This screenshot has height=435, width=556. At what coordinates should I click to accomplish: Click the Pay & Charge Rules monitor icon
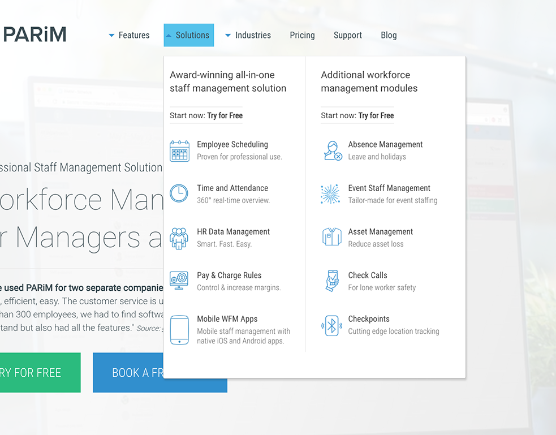[x=179, y=281]
